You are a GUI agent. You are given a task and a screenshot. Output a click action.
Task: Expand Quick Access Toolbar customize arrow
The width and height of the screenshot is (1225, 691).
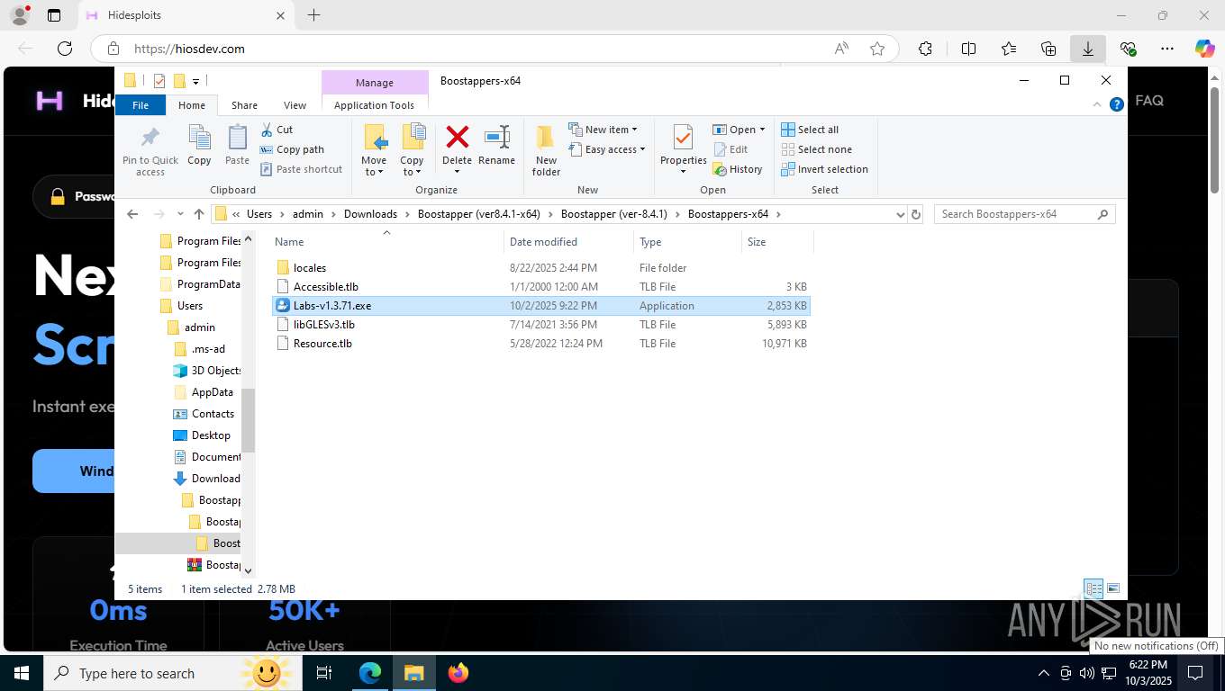point(195,81)
